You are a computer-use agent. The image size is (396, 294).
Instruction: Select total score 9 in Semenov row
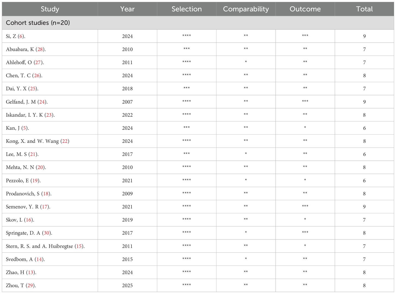(x=364, y=207)
